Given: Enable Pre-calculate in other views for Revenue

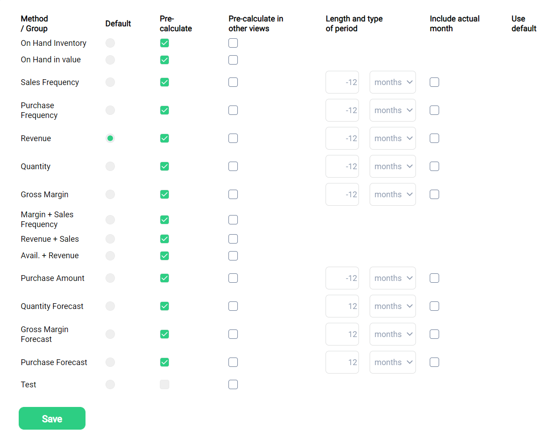Looking at the screenshot, I should pos(233,138).
